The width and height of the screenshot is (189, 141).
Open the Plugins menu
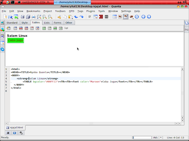pyautogui.click(x=91, y=11)
